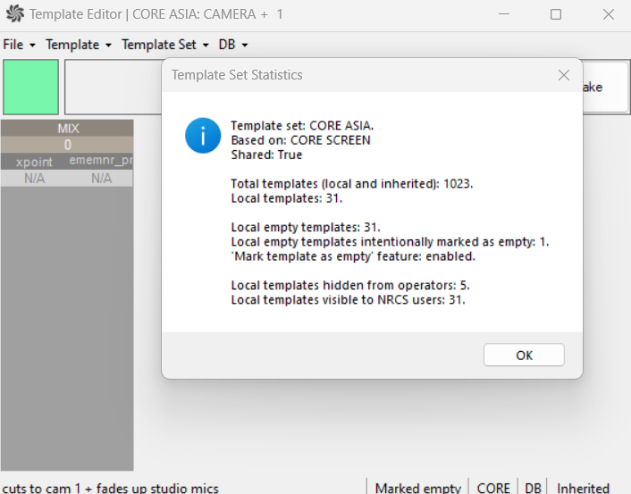
Task: Click the green color swatch
Action: click(x=31, y=87)
